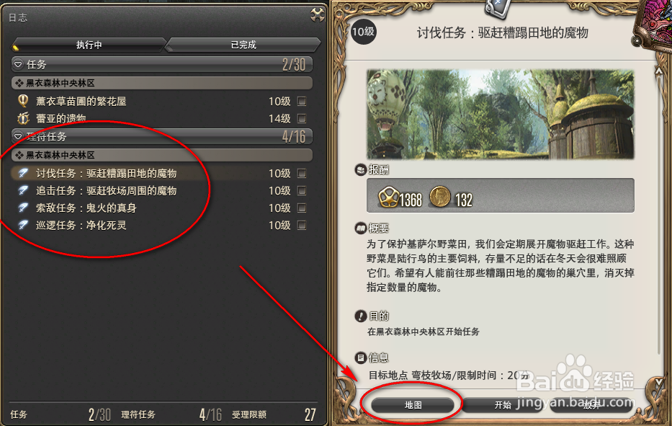Click the detail panel scrollbar down arrow
Image resolution: width=672 pixels, height=426 pixels.
[659, 381]
